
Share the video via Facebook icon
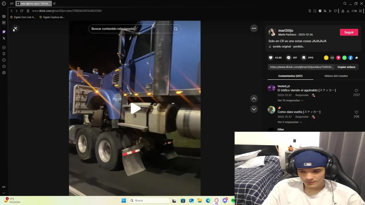click(350, 58)
